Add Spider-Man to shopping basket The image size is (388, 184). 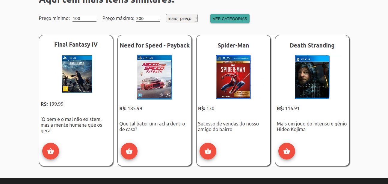click(208, 151)
